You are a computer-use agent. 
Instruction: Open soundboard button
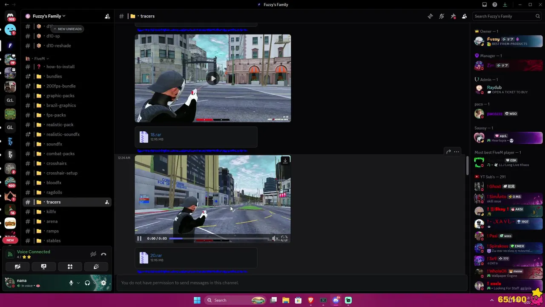click(x=96, y=267)
